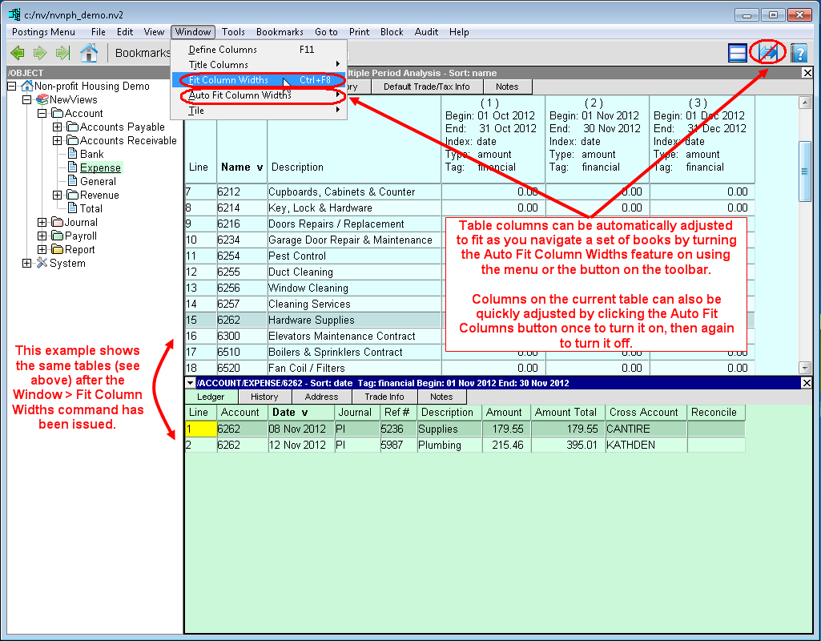Open the Tools menu
The width and height of the screenshot is (821, 641).
pyautogui.click(x=233, y=32)
